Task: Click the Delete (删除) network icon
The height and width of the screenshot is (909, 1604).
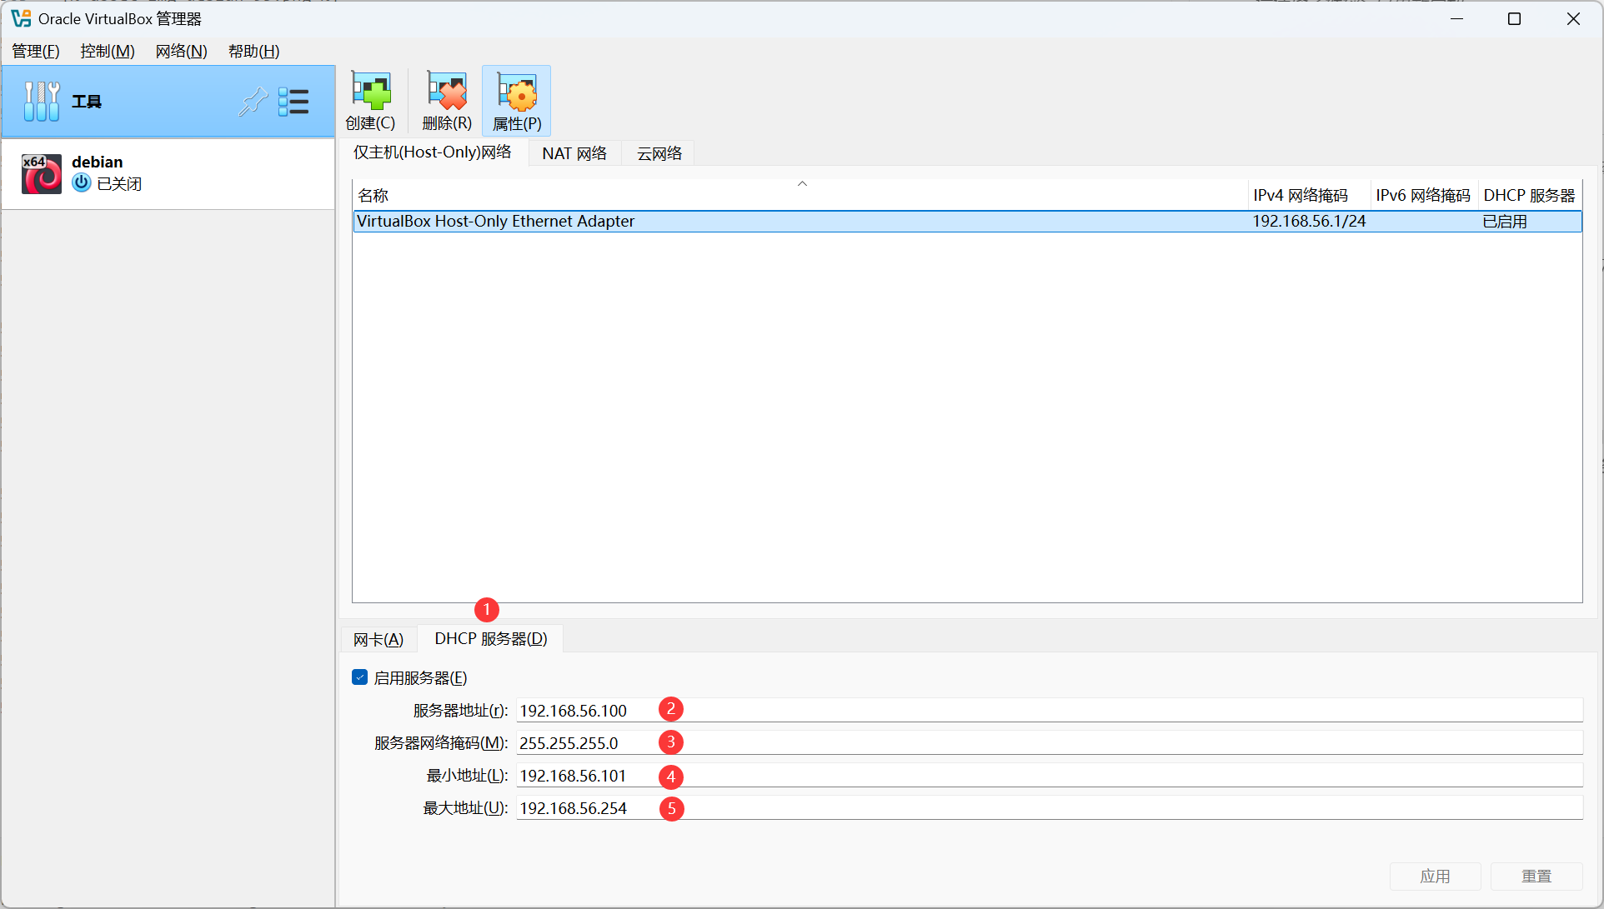Action: (x=447, y=90)
